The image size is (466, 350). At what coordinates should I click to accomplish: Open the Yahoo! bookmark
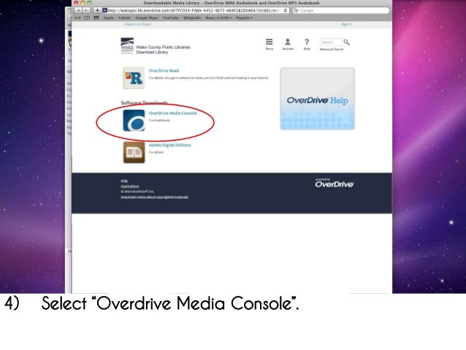124,18
